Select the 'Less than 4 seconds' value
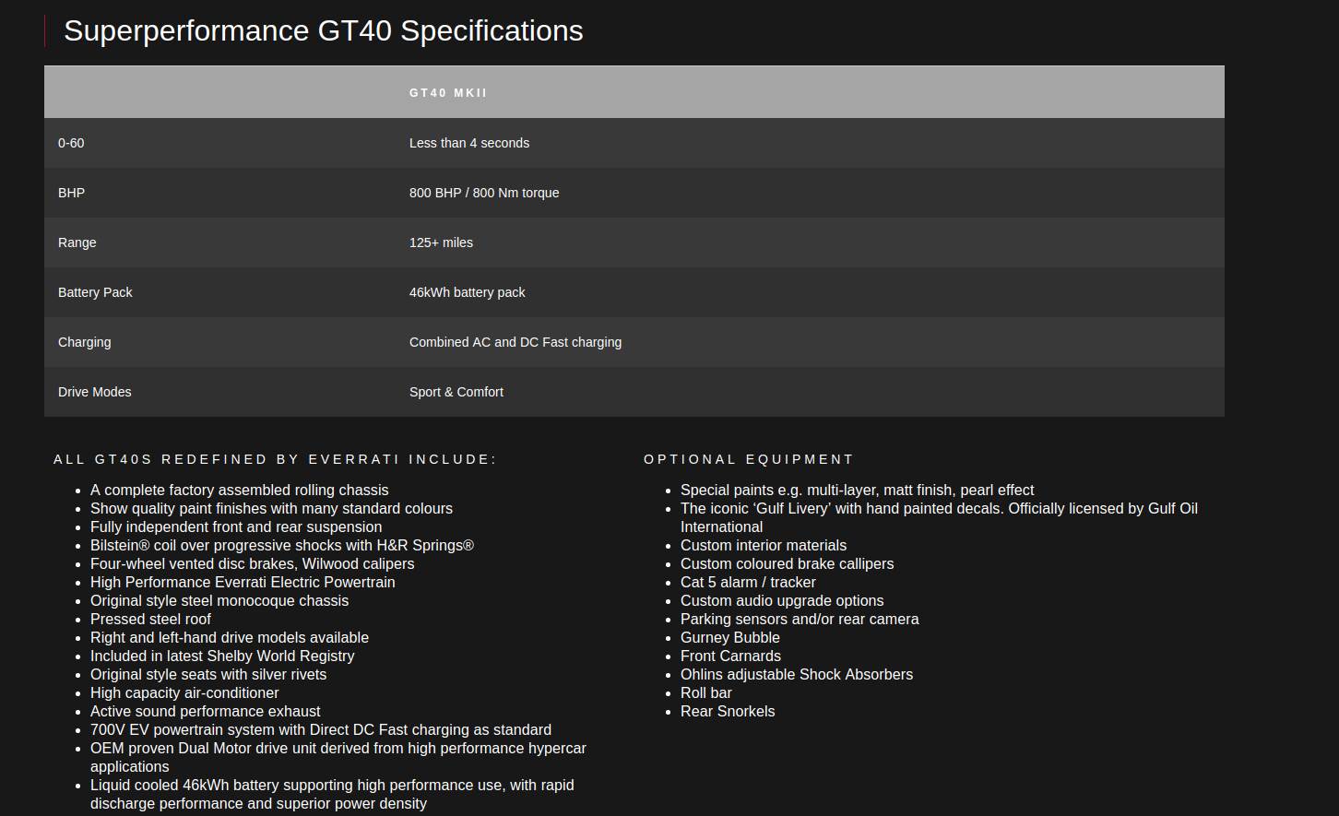Viewport: 1339px width, 816px height. pos(469,143)
